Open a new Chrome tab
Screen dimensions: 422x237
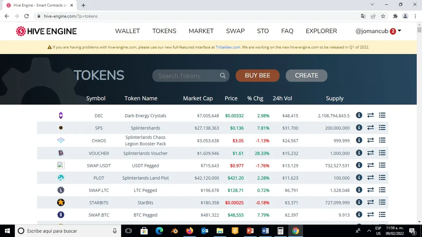83,5
